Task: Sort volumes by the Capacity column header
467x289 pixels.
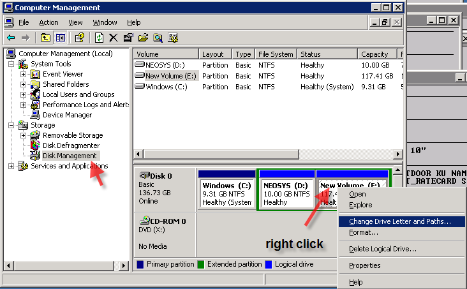Action: point(376,54)
